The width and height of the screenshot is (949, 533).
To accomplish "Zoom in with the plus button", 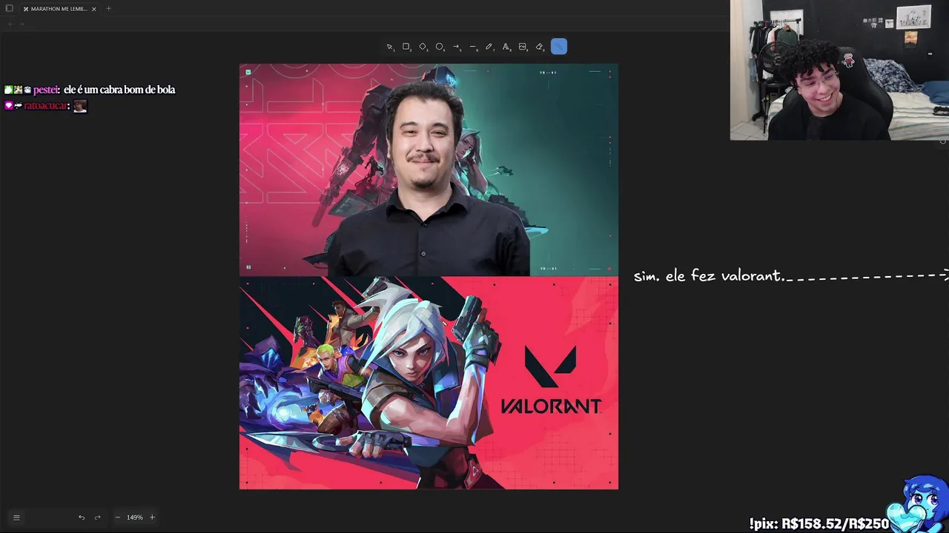I will click(x=152, y=517).
